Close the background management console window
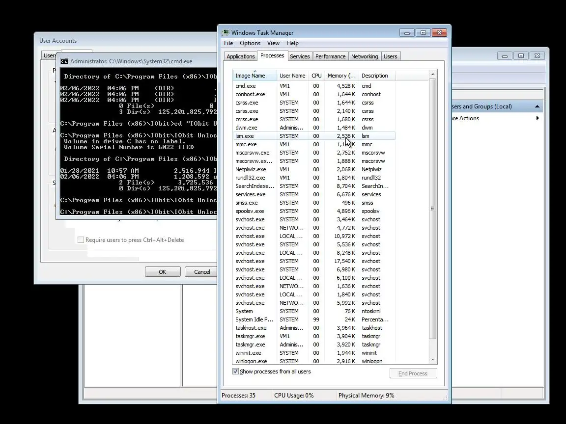This screenshot has height=424, width=566. 537,56
